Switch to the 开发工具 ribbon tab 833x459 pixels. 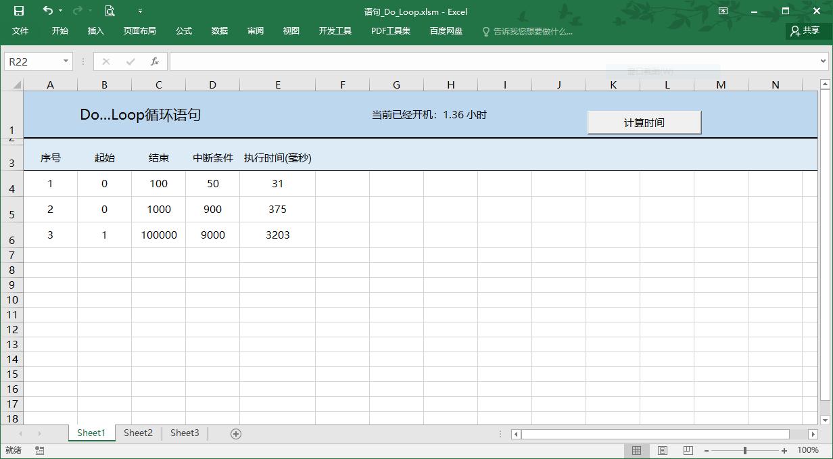point(334,30)
